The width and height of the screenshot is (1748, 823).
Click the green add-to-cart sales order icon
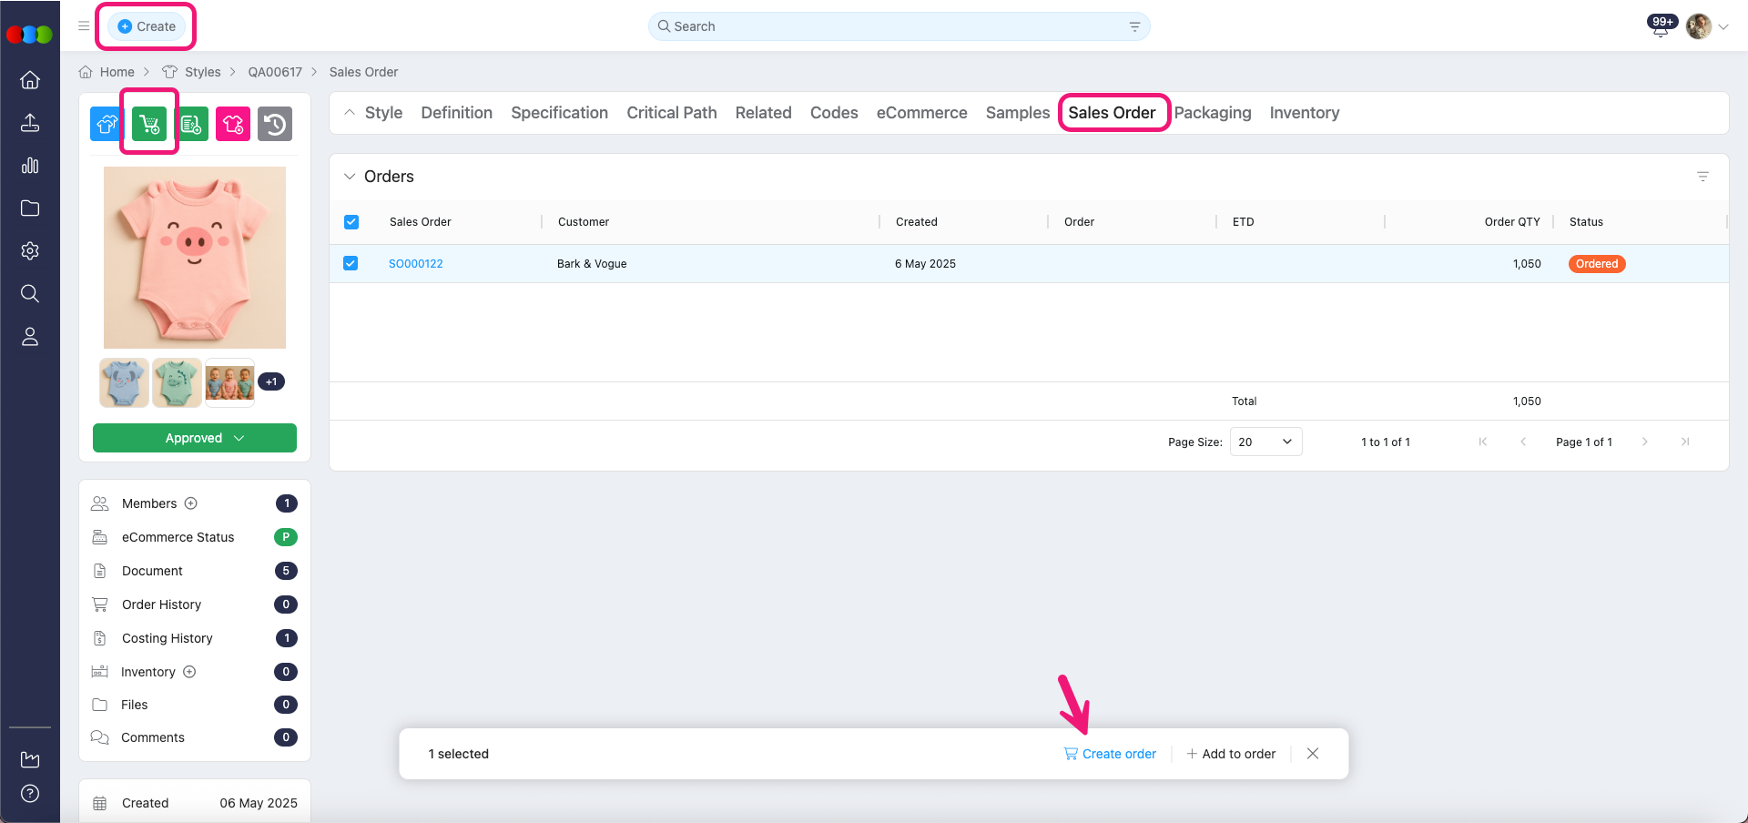[x=149, y=124]
